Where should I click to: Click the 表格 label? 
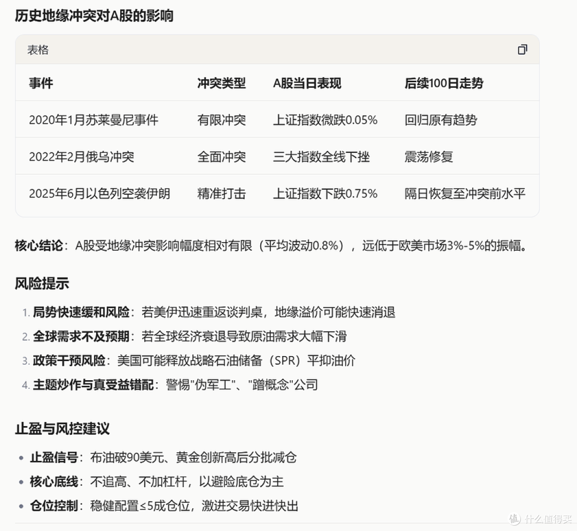(x=38, y=50)
